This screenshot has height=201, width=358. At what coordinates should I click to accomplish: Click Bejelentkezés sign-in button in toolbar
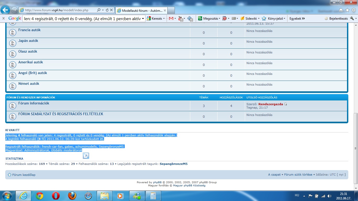(336, 19)
